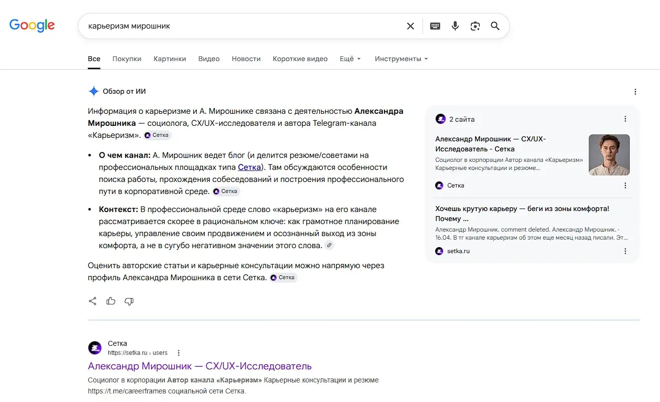660x402 pixels.
Task: Switch to the Картинки tab
Action: (x=170, y=59)
